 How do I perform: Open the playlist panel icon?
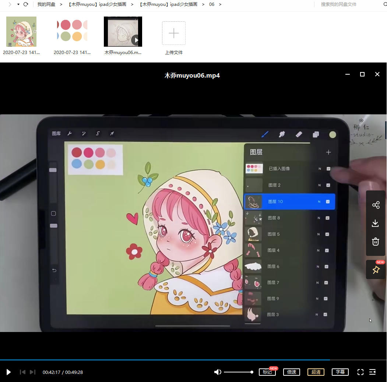(372, 372)
